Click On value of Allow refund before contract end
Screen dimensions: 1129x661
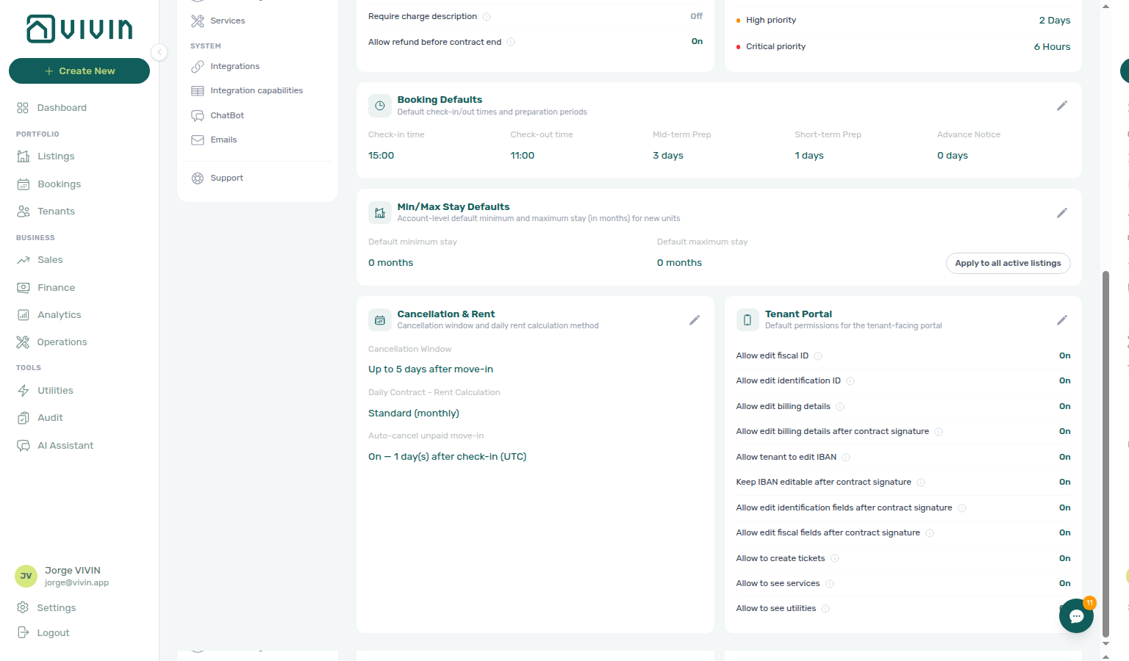point(697,42)
